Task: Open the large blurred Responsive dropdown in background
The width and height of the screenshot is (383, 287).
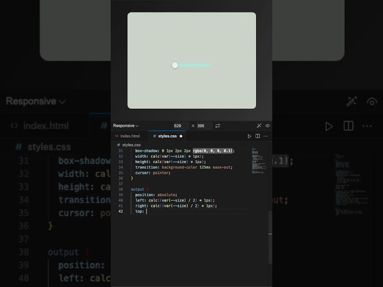Action: [x=36, y=101]
